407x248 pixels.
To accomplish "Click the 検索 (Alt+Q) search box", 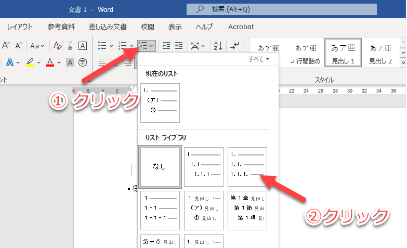I will [282, 9].
